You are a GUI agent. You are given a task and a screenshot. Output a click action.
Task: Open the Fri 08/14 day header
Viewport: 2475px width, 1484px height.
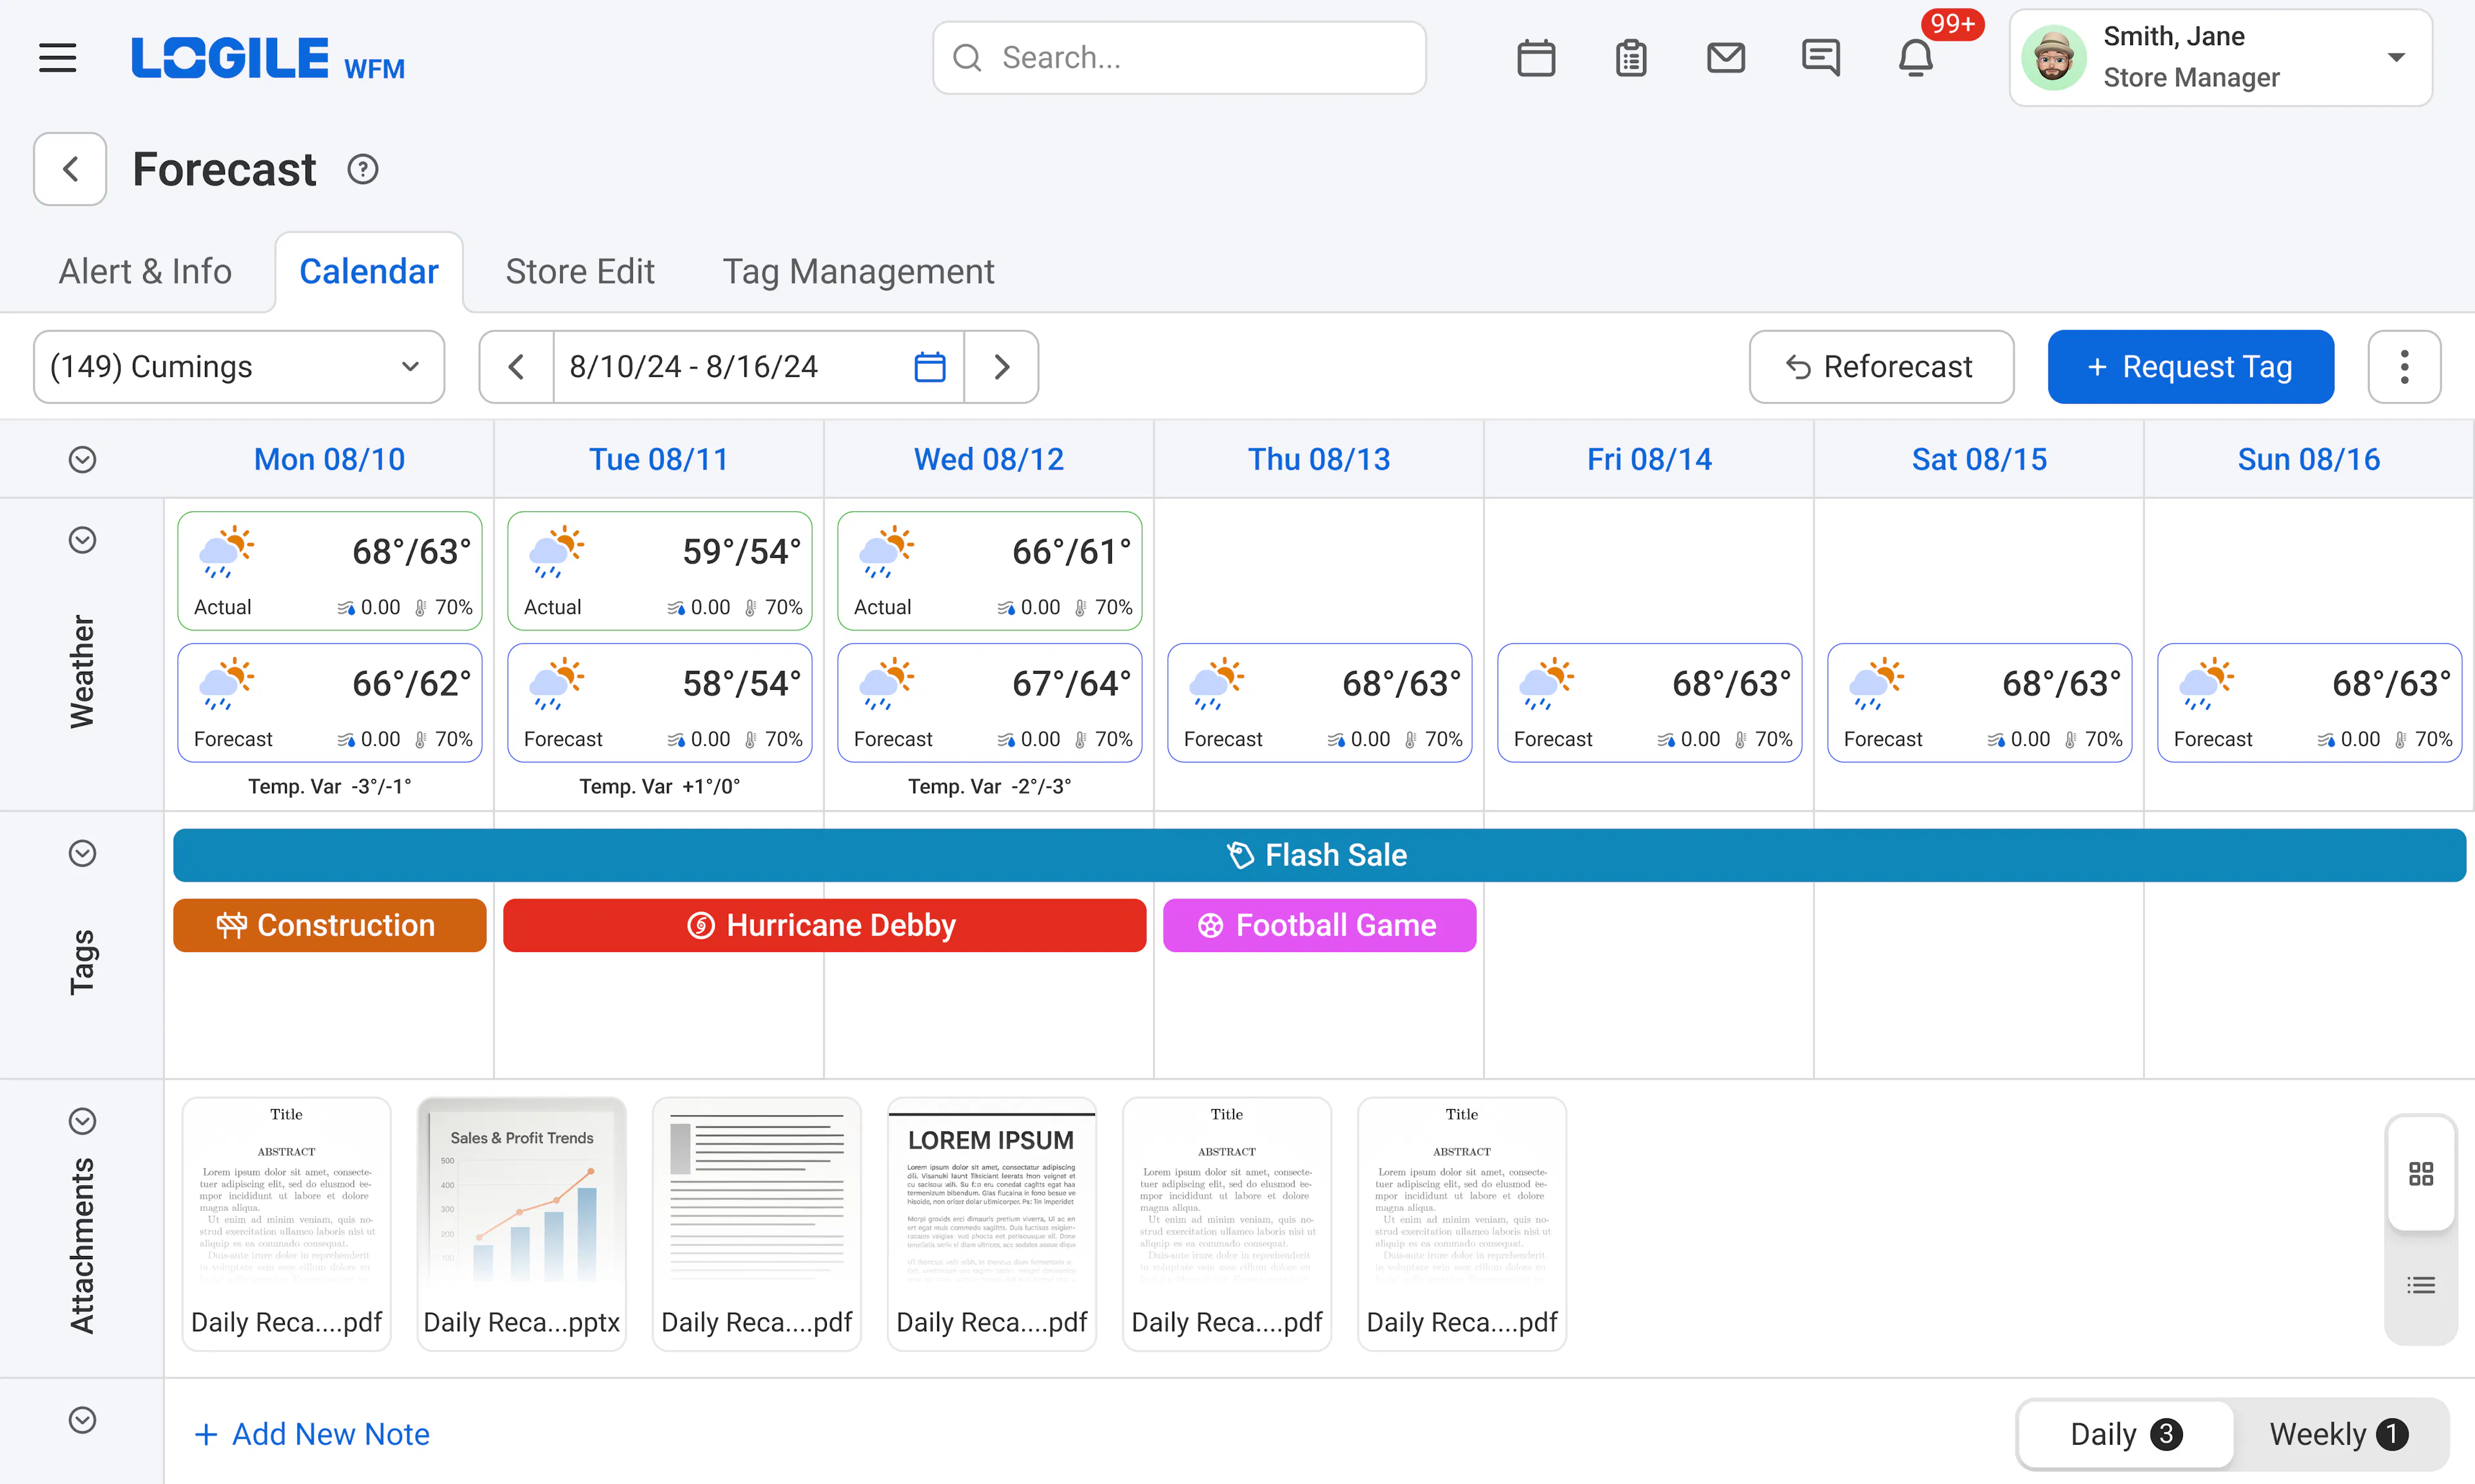pos(1649,459)
